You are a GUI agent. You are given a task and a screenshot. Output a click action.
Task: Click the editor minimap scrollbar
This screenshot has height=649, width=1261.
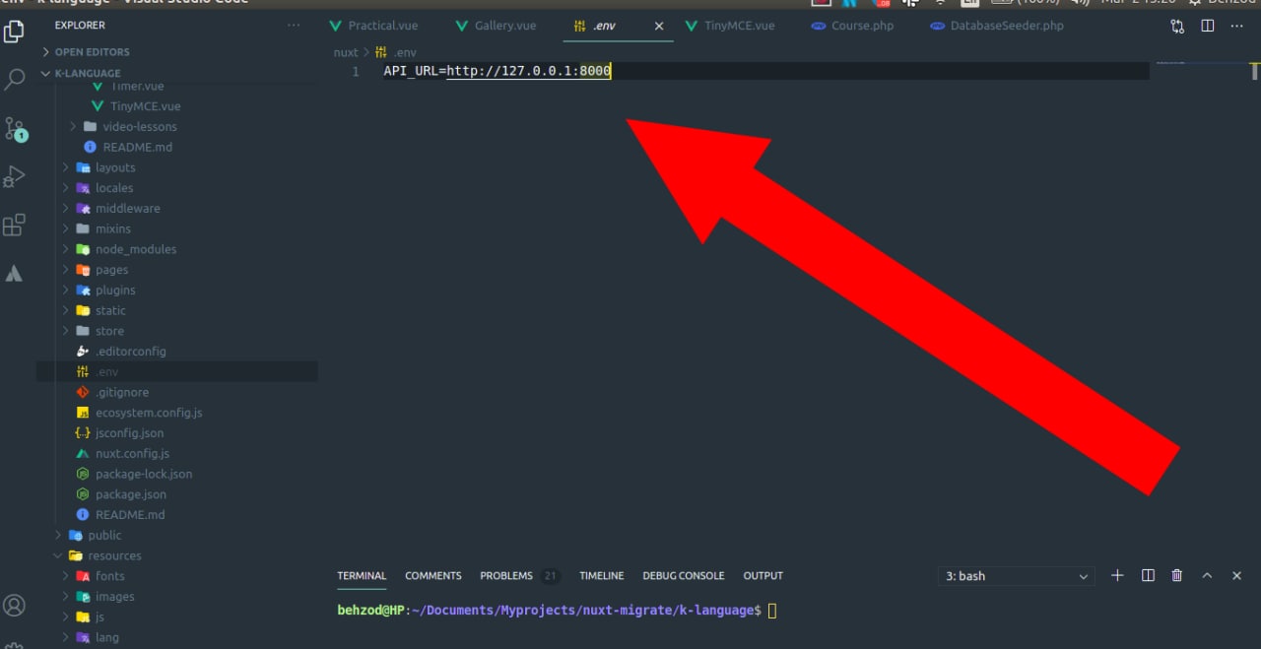tap(1255, 72)
